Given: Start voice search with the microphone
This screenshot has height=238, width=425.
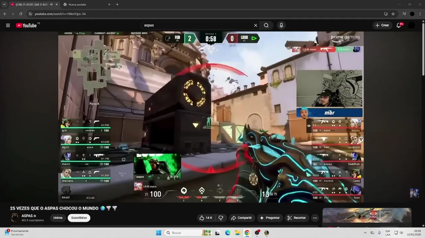Looking at the screenshot, I should [281, 25].
